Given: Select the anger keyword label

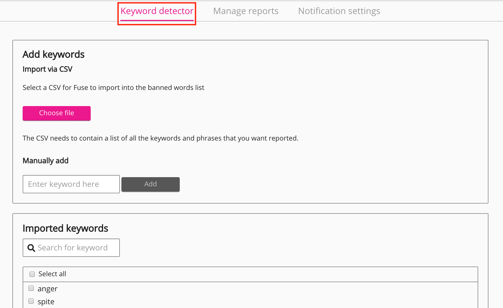Looking at the screenshot, I should 47,289.
